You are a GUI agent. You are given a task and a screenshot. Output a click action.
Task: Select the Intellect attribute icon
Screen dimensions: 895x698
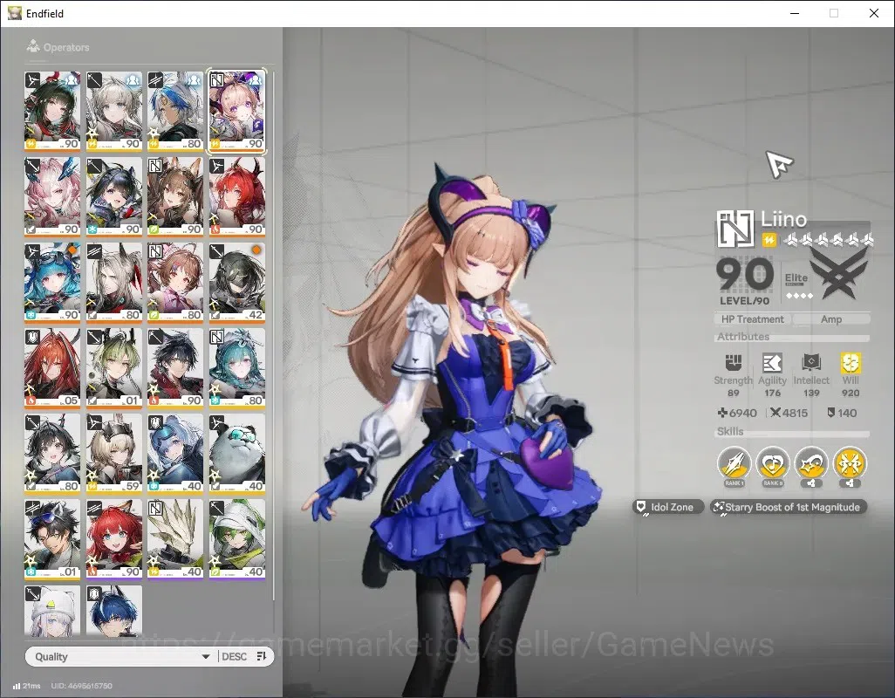coord(811,362)
